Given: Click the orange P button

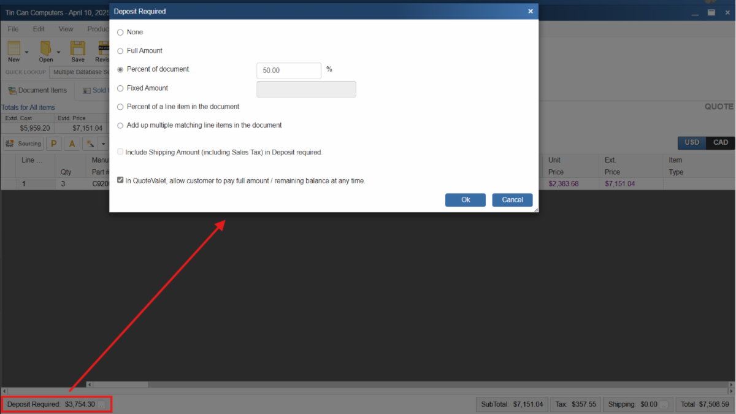Looking at the screenshot, I should [54, 144].
